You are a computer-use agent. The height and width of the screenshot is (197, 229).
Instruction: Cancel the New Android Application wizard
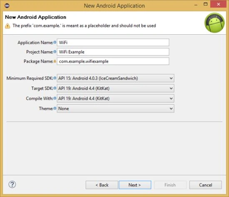(206, 185)
